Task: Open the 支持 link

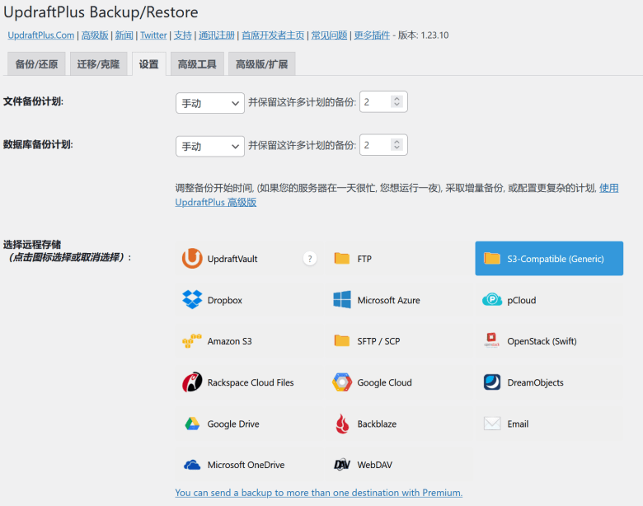Action: coord(183,35)
